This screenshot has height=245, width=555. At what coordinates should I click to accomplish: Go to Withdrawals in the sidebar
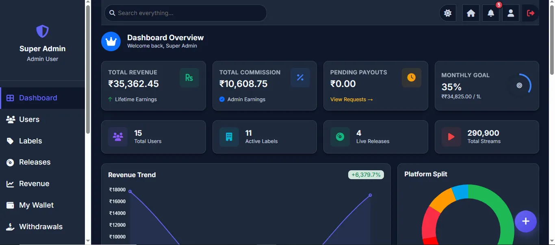tap(42, 227)
